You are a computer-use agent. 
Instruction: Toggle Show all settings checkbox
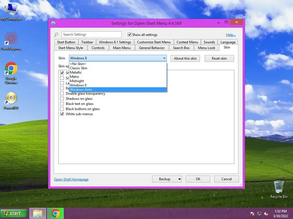point(129,35)
